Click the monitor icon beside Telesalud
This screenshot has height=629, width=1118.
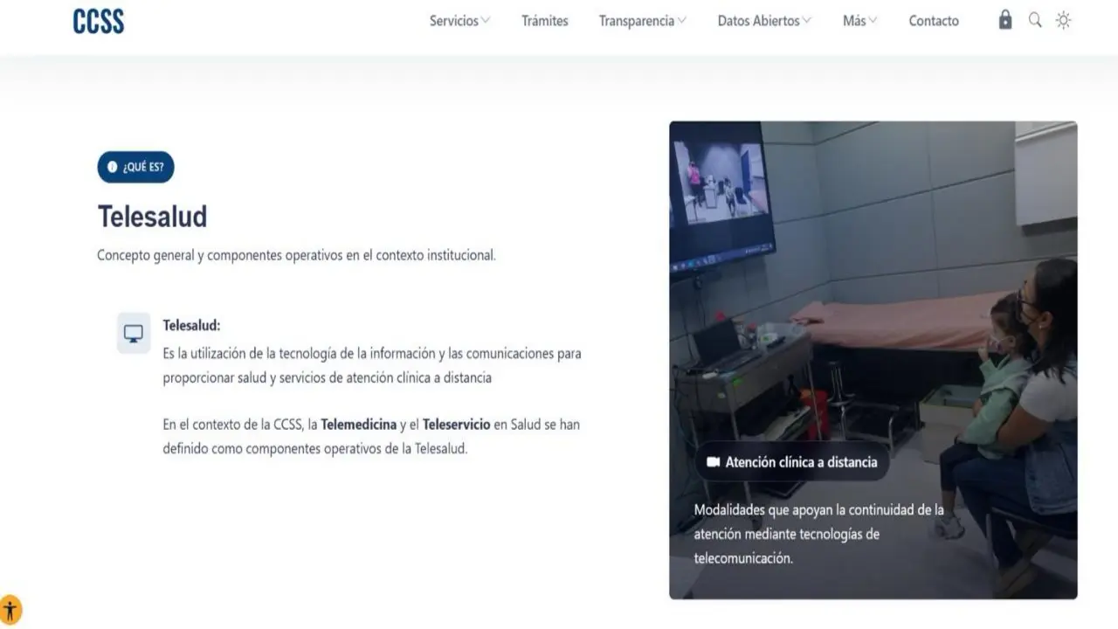pos(134,333)
